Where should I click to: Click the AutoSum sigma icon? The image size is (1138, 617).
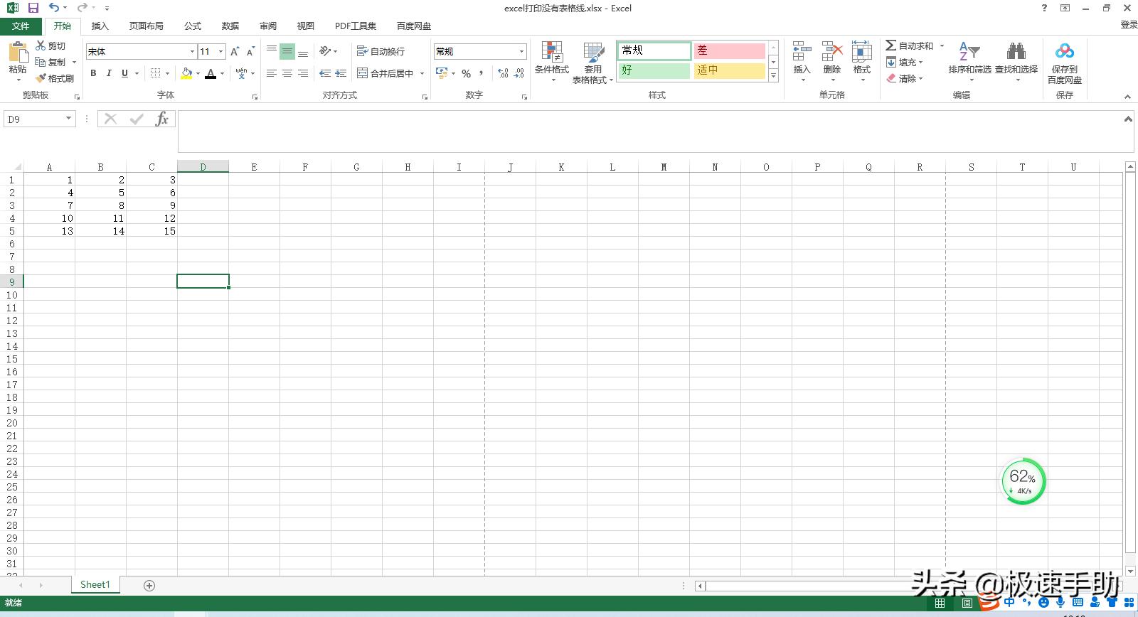point(890,45)
